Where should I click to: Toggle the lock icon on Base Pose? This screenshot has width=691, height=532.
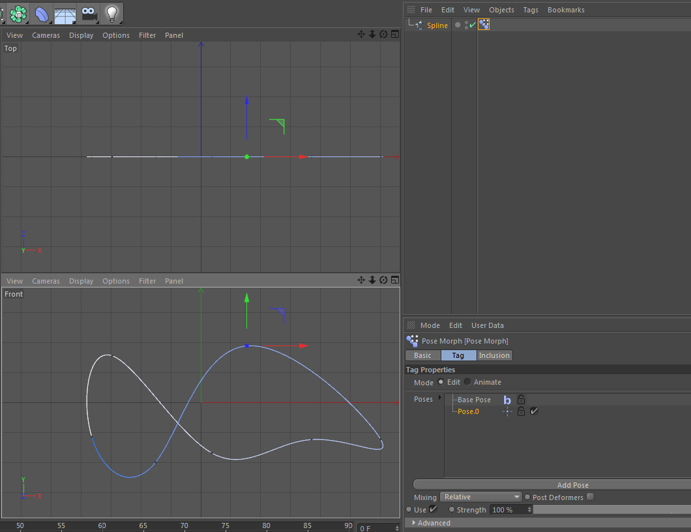(x=521, y=400)
